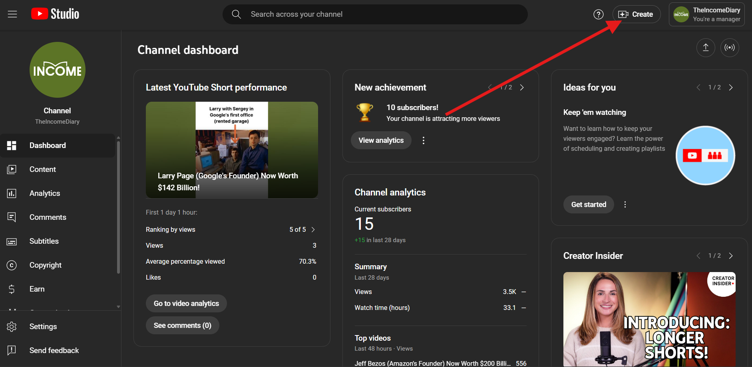
Task: Expand the Ranking by views chevron
Action: pyautogui.click(x=313, y=230)
